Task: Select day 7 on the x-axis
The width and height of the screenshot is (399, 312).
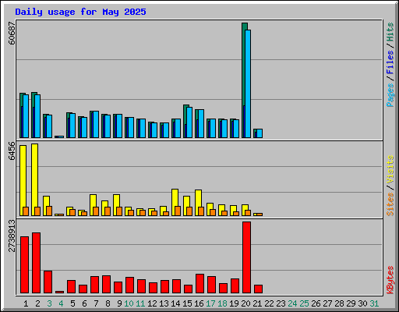Action: (96, 303)
